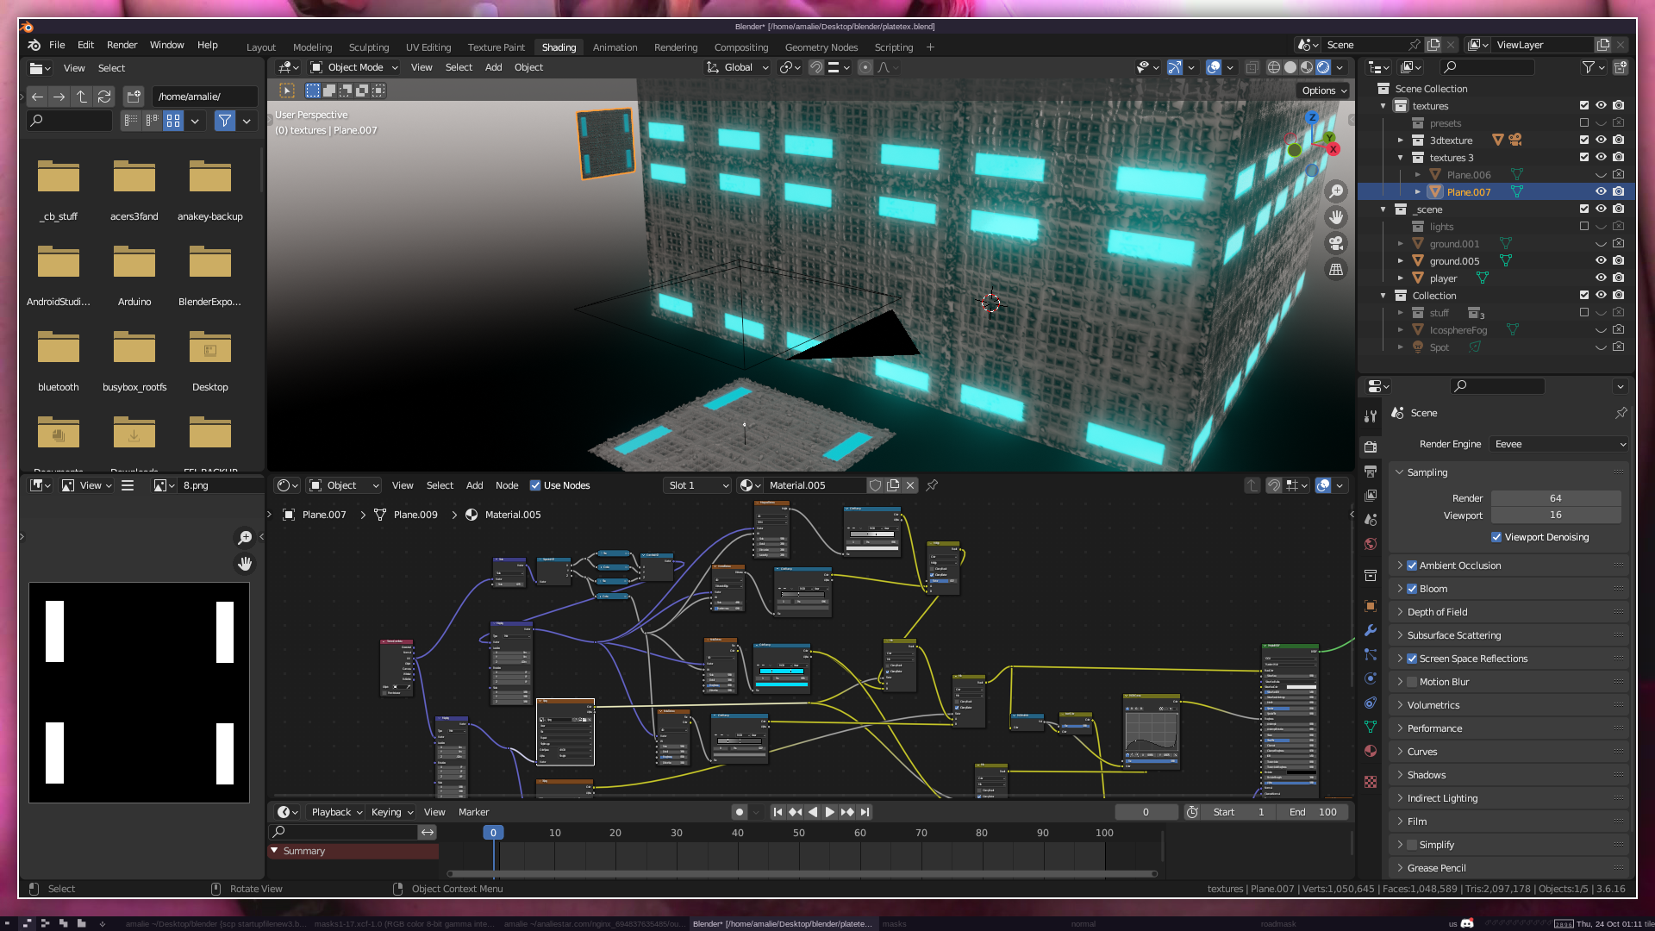This screenshot has width=1655, height=931.
Task: Click the Render samples value field
Action: coord(1555,498)
